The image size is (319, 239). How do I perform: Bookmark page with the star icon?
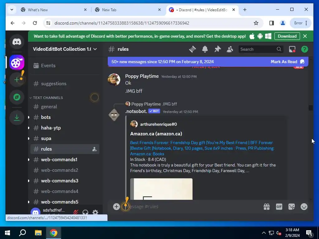click(256, 23)
